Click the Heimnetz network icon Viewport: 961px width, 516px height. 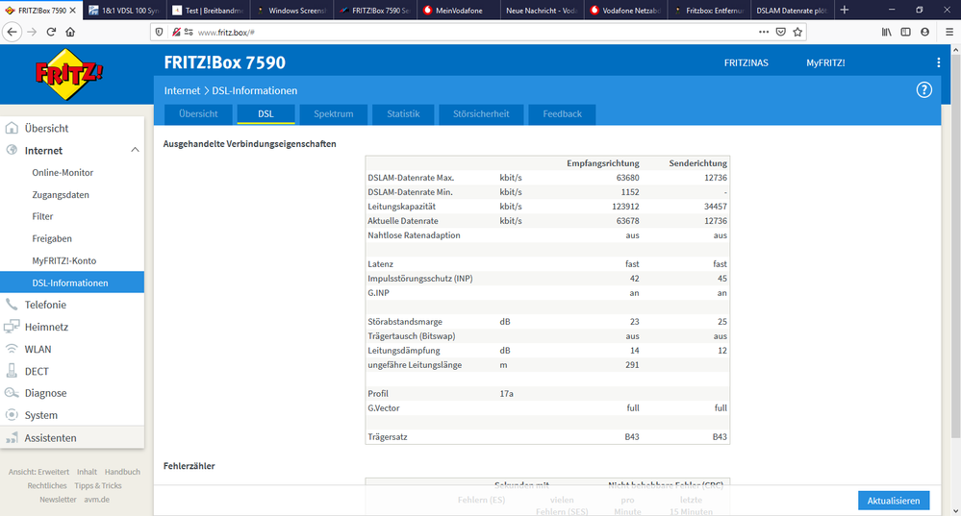coord(12,327)
